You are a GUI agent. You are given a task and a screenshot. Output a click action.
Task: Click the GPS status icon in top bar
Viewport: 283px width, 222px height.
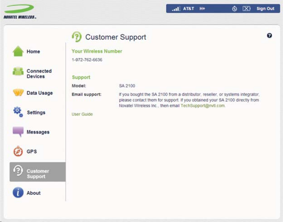(234, 8)
